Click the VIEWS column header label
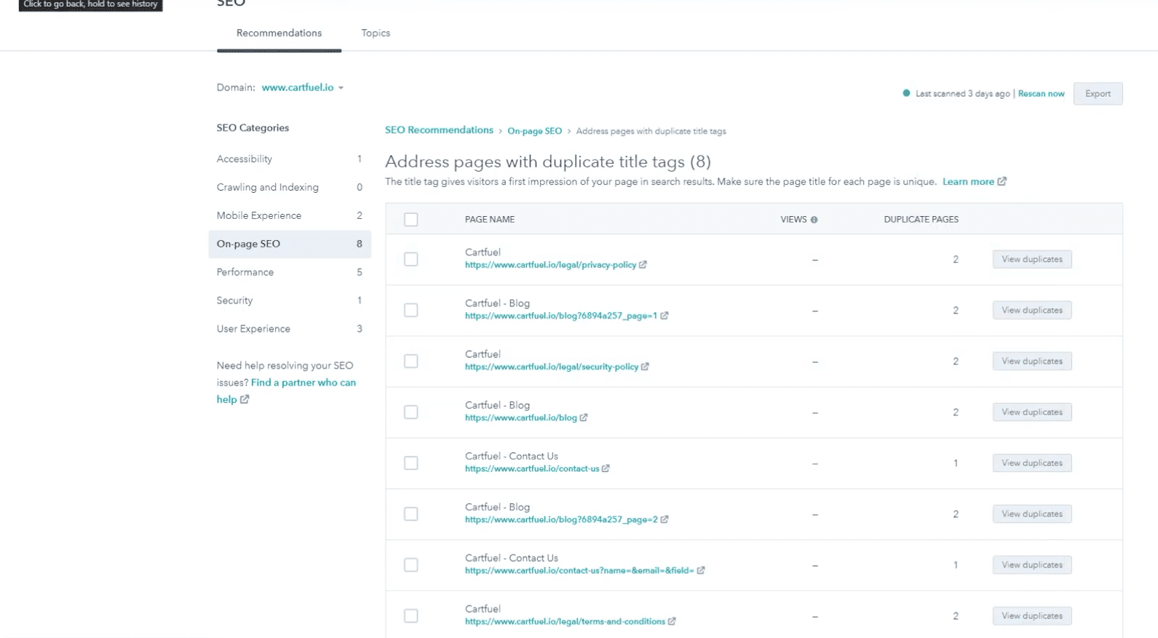 (x=793, y=220)
